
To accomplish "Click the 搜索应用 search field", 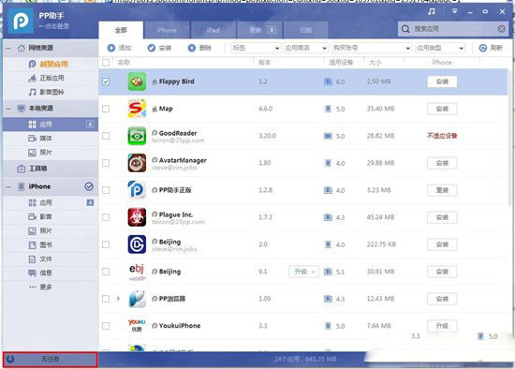I will tap(453, 29).
